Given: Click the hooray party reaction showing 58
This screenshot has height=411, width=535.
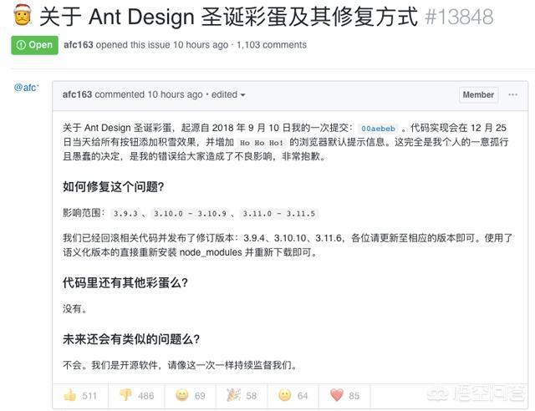Looking at the screenshot, I should click(242, 395).
